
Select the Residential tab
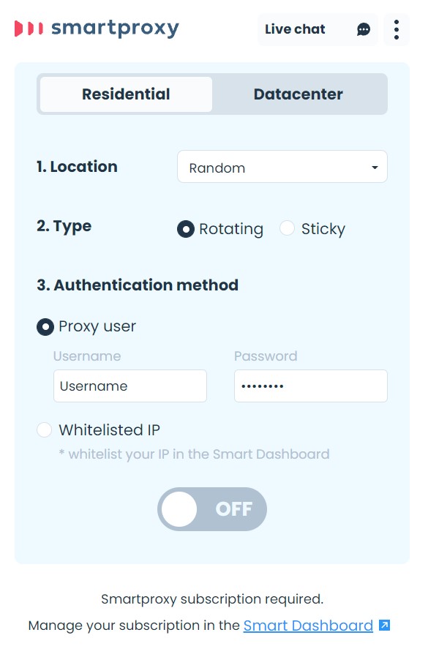pos(125,94)
